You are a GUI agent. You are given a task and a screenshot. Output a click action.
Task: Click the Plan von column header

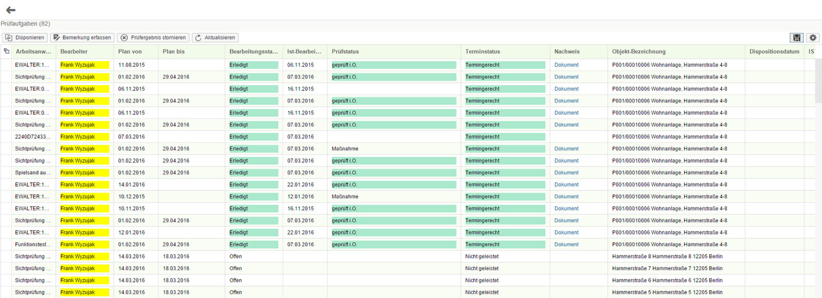coord(130,51)
